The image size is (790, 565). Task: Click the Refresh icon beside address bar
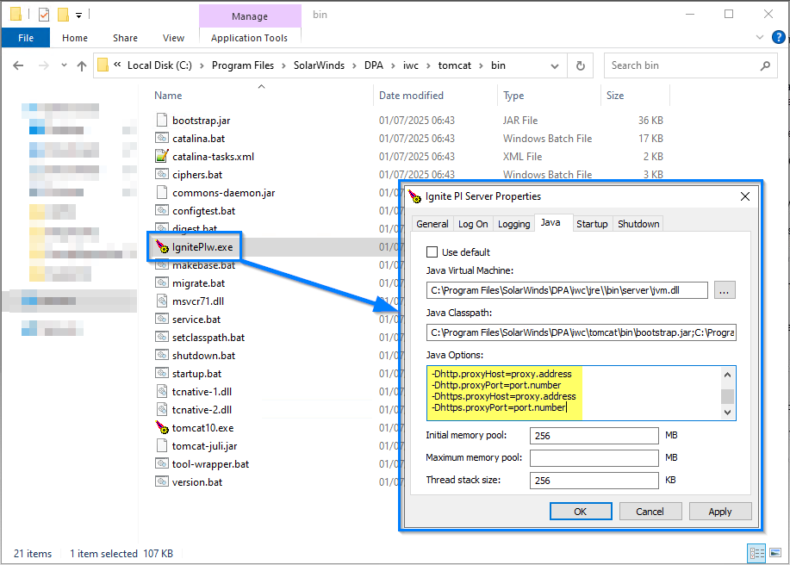tap(581, 65)
